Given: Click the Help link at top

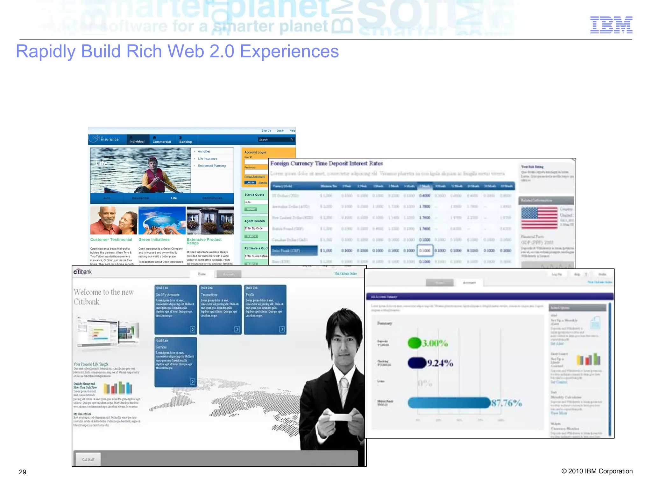Looking at the screenshot, I should [x=292, y=131].
